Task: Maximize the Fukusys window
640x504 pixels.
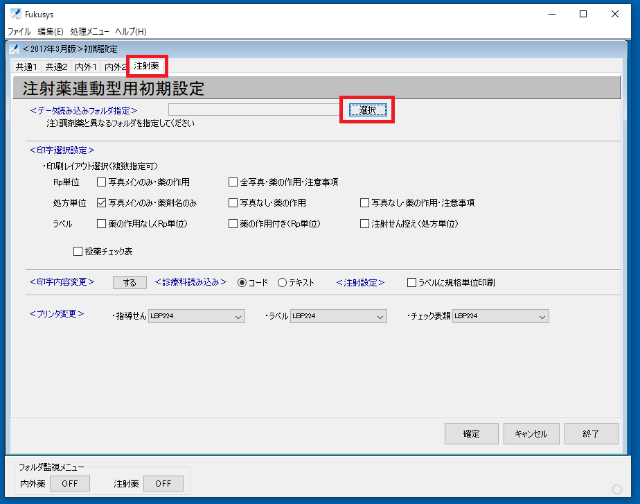Action: [x=583, y=14]
